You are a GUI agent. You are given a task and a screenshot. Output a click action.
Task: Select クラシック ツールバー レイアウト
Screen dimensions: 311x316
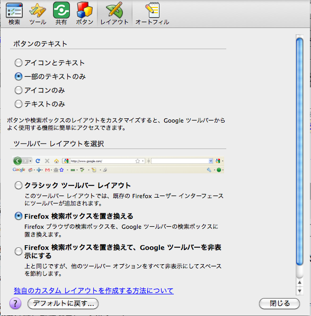tap(19, 185)
